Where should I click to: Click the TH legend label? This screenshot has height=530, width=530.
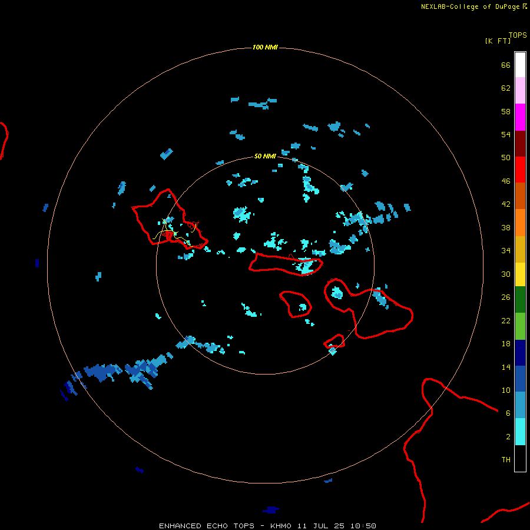(506, 460)
